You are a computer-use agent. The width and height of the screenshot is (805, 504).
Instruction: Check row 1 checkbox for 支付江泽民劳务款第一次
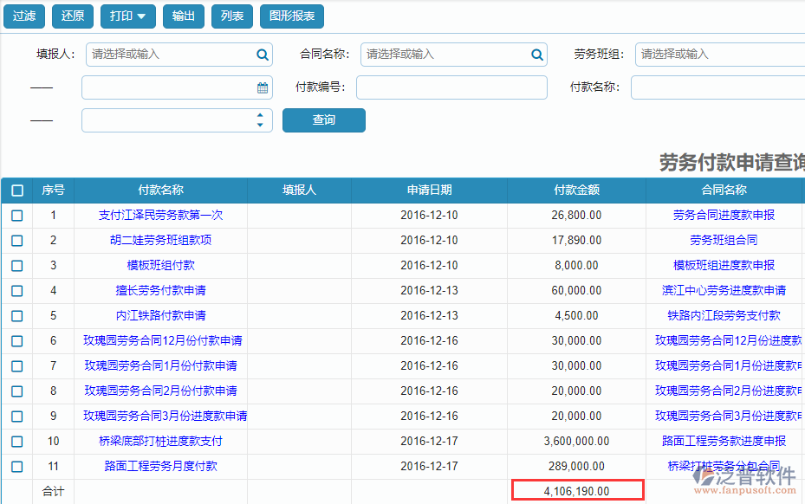pyautogui.click(x=16, y=216)
